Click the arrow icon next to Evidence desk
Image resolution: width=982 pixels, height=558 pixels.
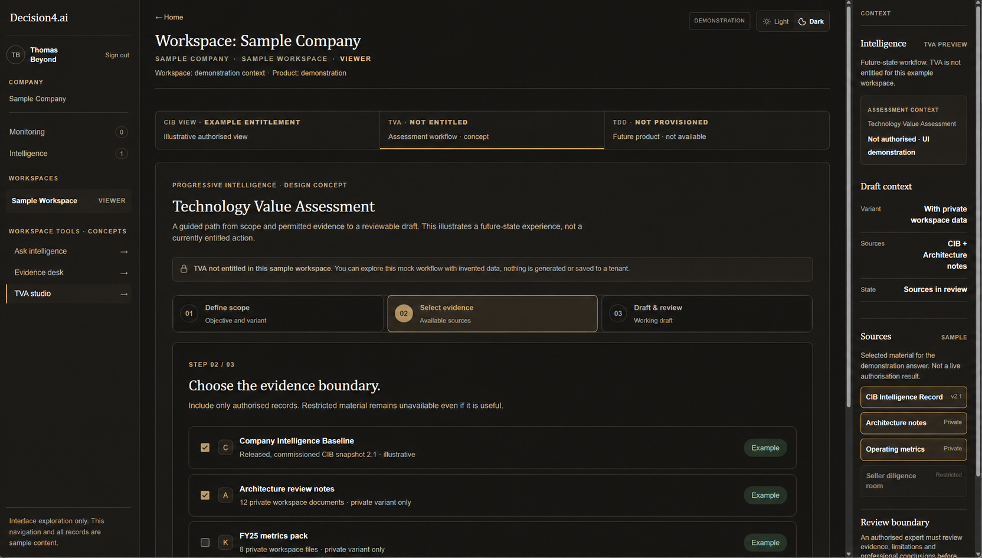pyautogui.click(x=124, y=273)
